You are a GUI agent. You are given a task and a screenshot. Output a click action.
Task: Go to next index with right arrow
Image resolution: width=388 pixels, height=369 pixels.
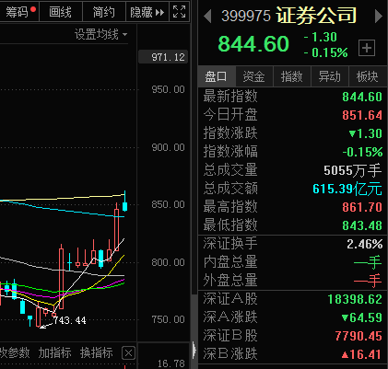click(x=379, y=17)
